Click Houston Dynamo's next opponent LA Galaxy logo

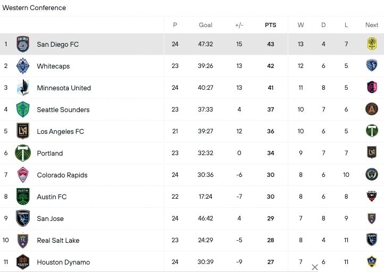click(372, 261)
